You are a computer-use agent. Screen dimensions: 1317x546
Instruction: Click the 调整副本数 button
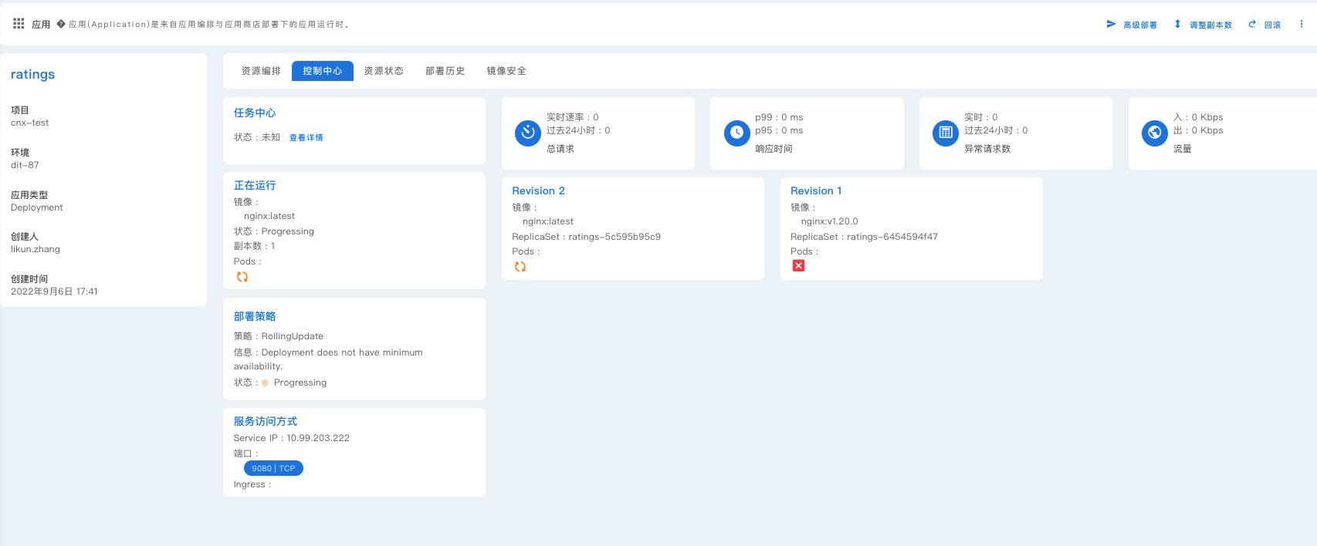click(x=1204, y=25)
